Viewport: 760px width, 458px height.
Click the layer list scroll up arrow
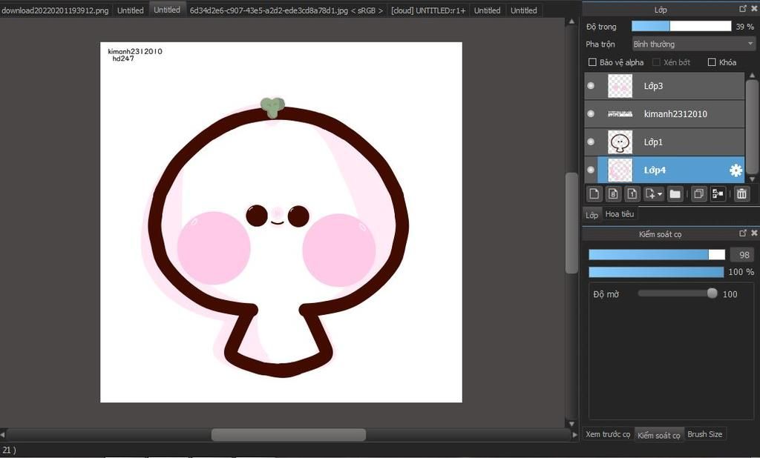752,76
